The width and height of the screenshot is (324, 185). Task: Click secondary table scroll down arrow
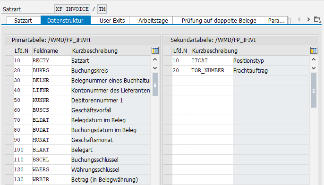pyautogui.click(x=314, y=68)
